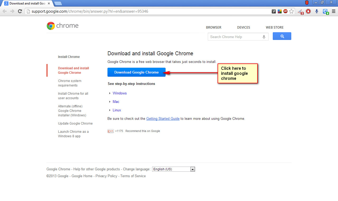Open Launch Chrome as a Windows 8 app

point(73,134)
